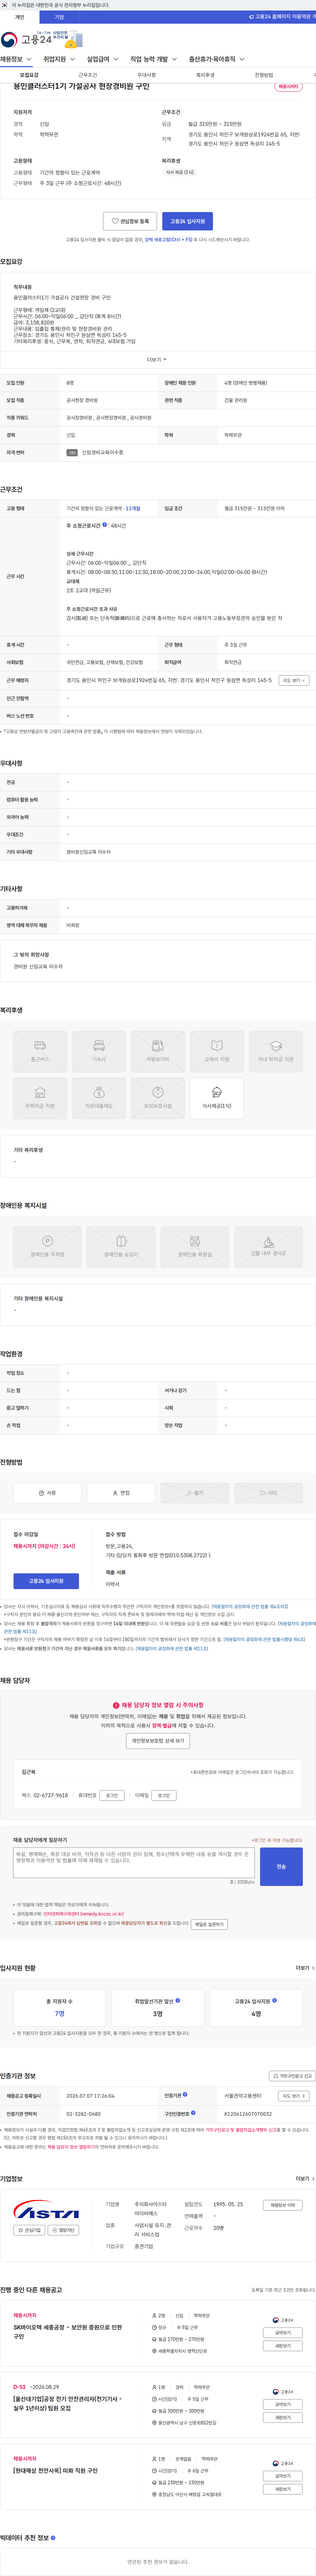Click 개인정보보호법 상세 보기 button

158,1741
